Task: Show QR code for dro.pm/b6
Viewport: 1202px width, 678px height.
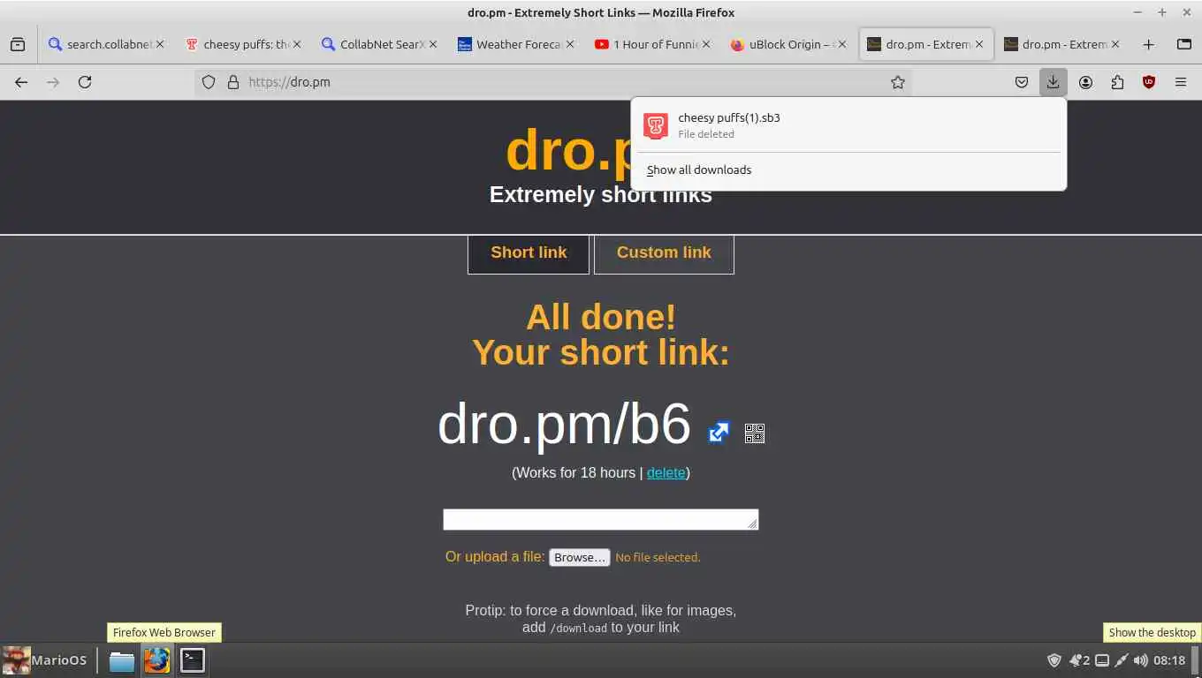Action: pos(754,433)
